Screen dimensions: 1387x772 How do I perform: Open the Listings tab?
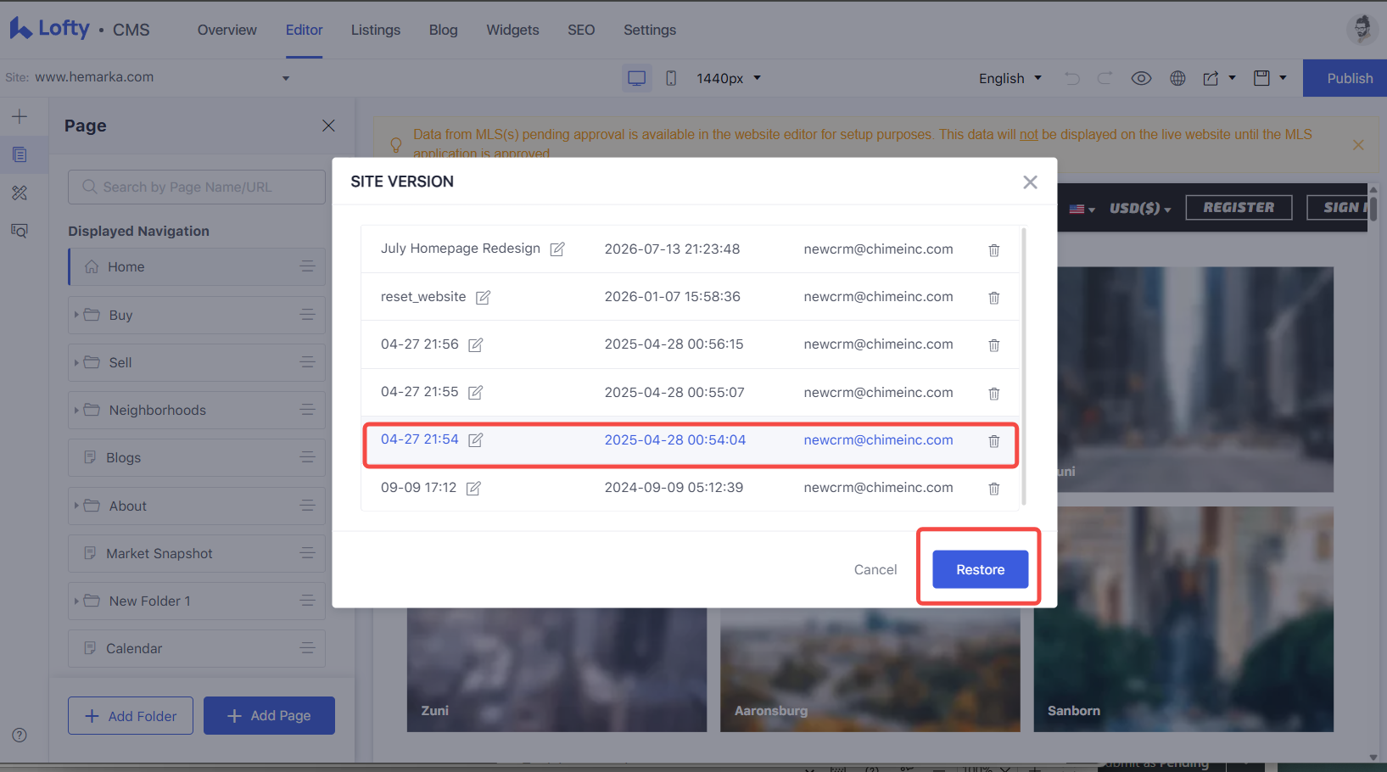[x=376, y=30]
